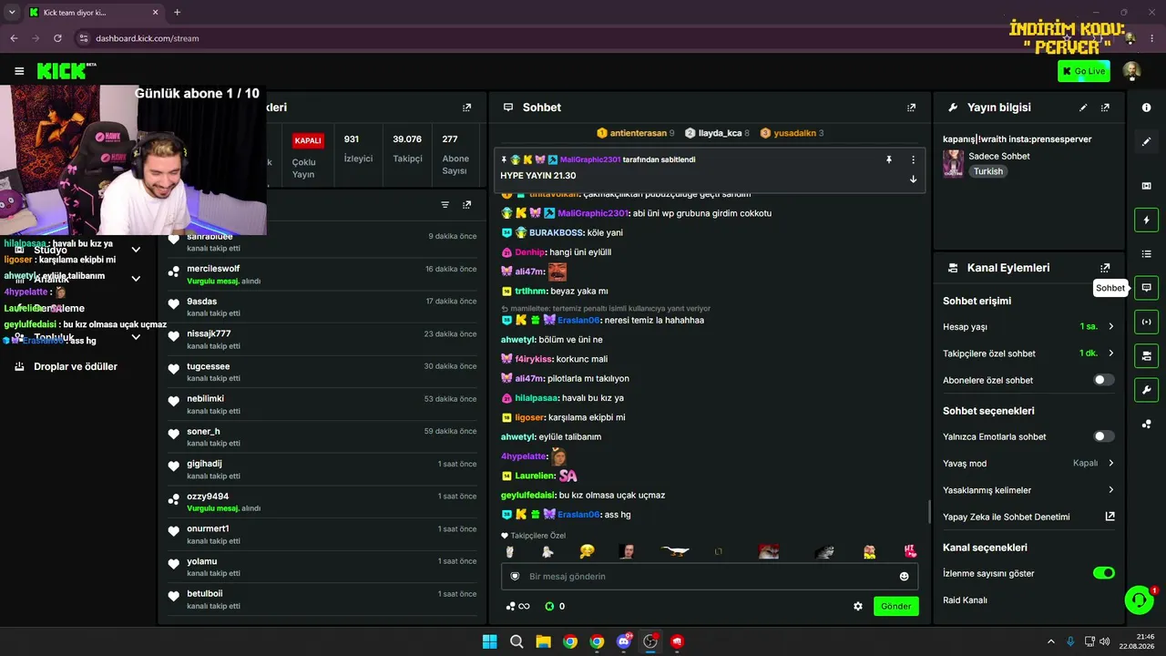Open chat settings gear icon
Screen dimensions: 1166x656
(857, 606)
